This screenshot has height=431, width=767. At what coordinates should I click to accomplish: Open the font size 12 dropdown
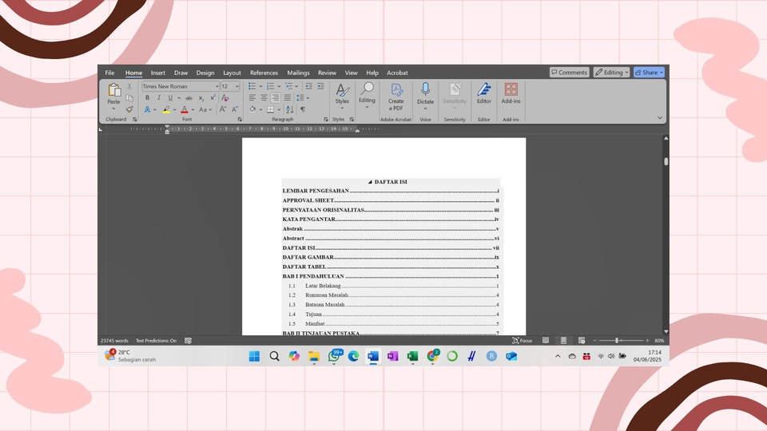pyautogui.click(x=237, y=86)
